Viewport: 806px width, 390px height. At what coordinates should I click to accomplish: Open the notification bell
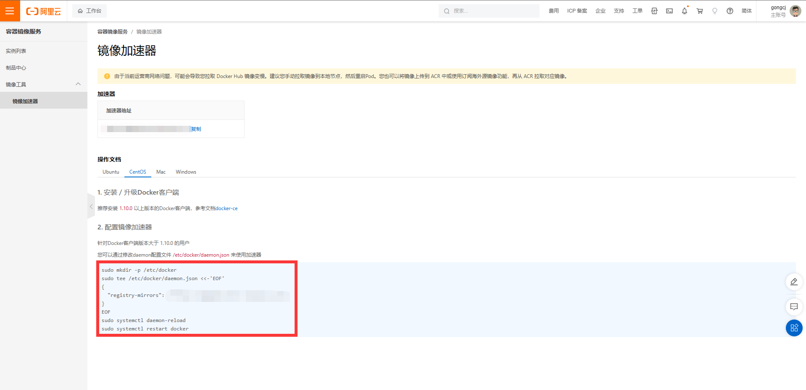point(685,11)
